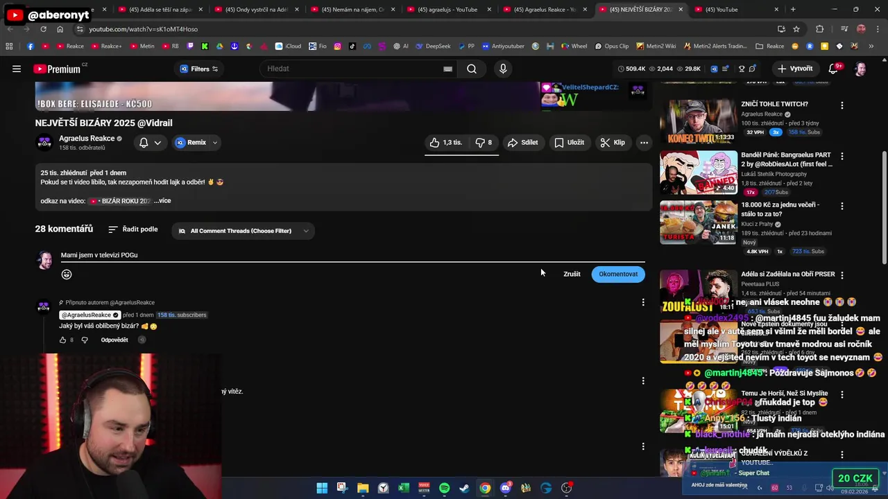Viewport: 888px width, 499px height.
Task: Dislike the pinned comment
Action: [x=85, y=340]
